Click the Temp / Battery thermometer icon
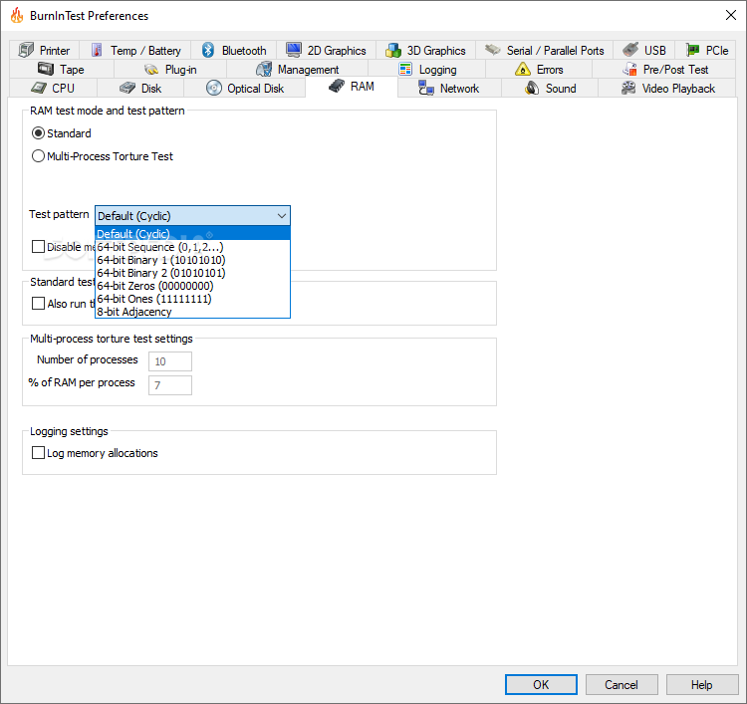This screenshot has height=704, width=747. [x=97, y=50]
